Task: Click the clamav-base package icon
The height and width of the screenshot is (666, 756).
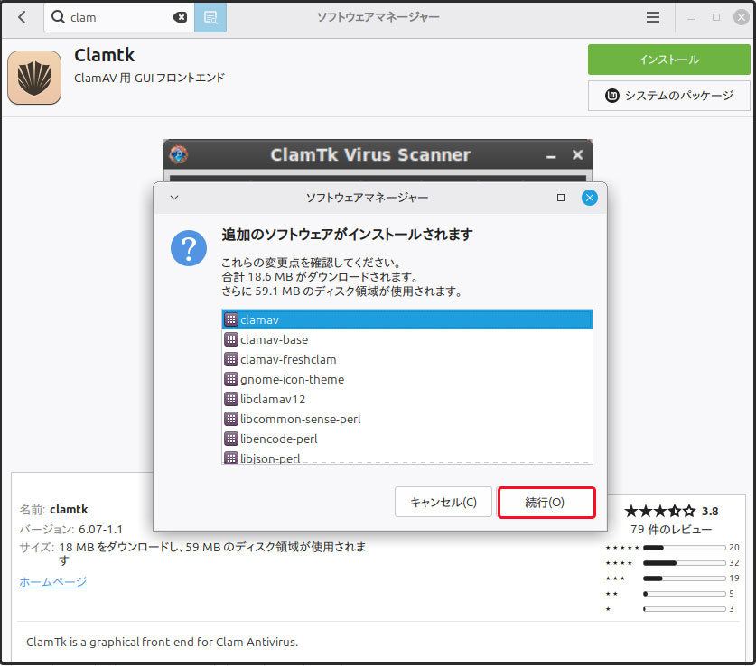Action: click(x=231, y=339)
